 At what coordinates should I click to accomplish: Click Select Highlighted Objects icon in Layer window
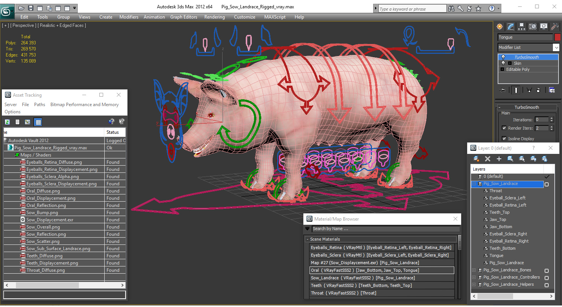510,159
